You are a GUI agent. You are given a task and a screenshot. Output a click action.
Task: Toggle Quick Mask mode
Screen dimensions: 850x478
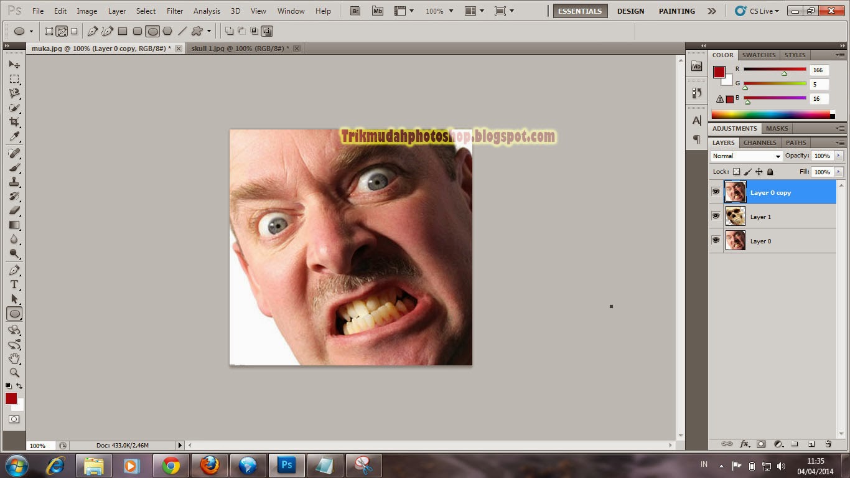tap(14, 419)
